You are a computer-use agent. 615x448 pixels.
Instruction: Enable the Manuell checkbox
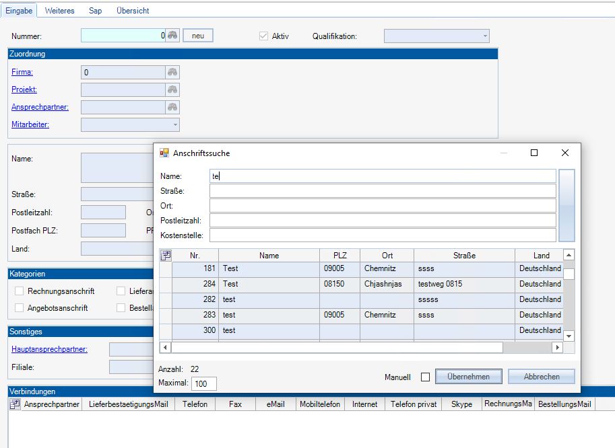[x=425, y=377]
